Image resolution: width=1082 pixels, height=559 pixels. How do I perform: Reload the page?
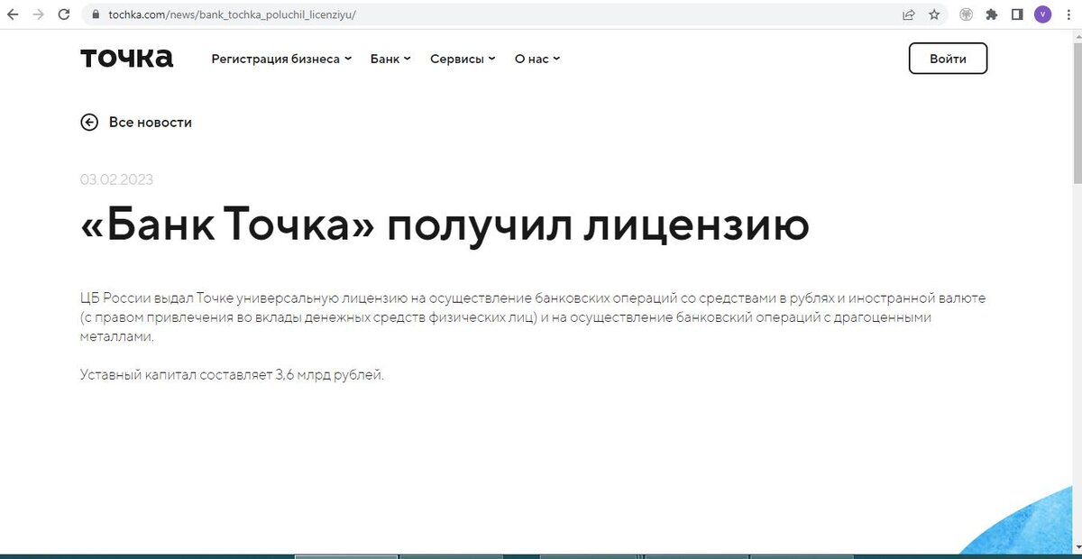point(64,14)
